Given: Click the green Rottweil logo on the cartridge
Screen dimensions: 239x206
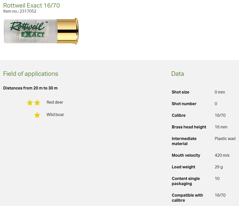Looking at the screenshot, I should coord(27,26).
